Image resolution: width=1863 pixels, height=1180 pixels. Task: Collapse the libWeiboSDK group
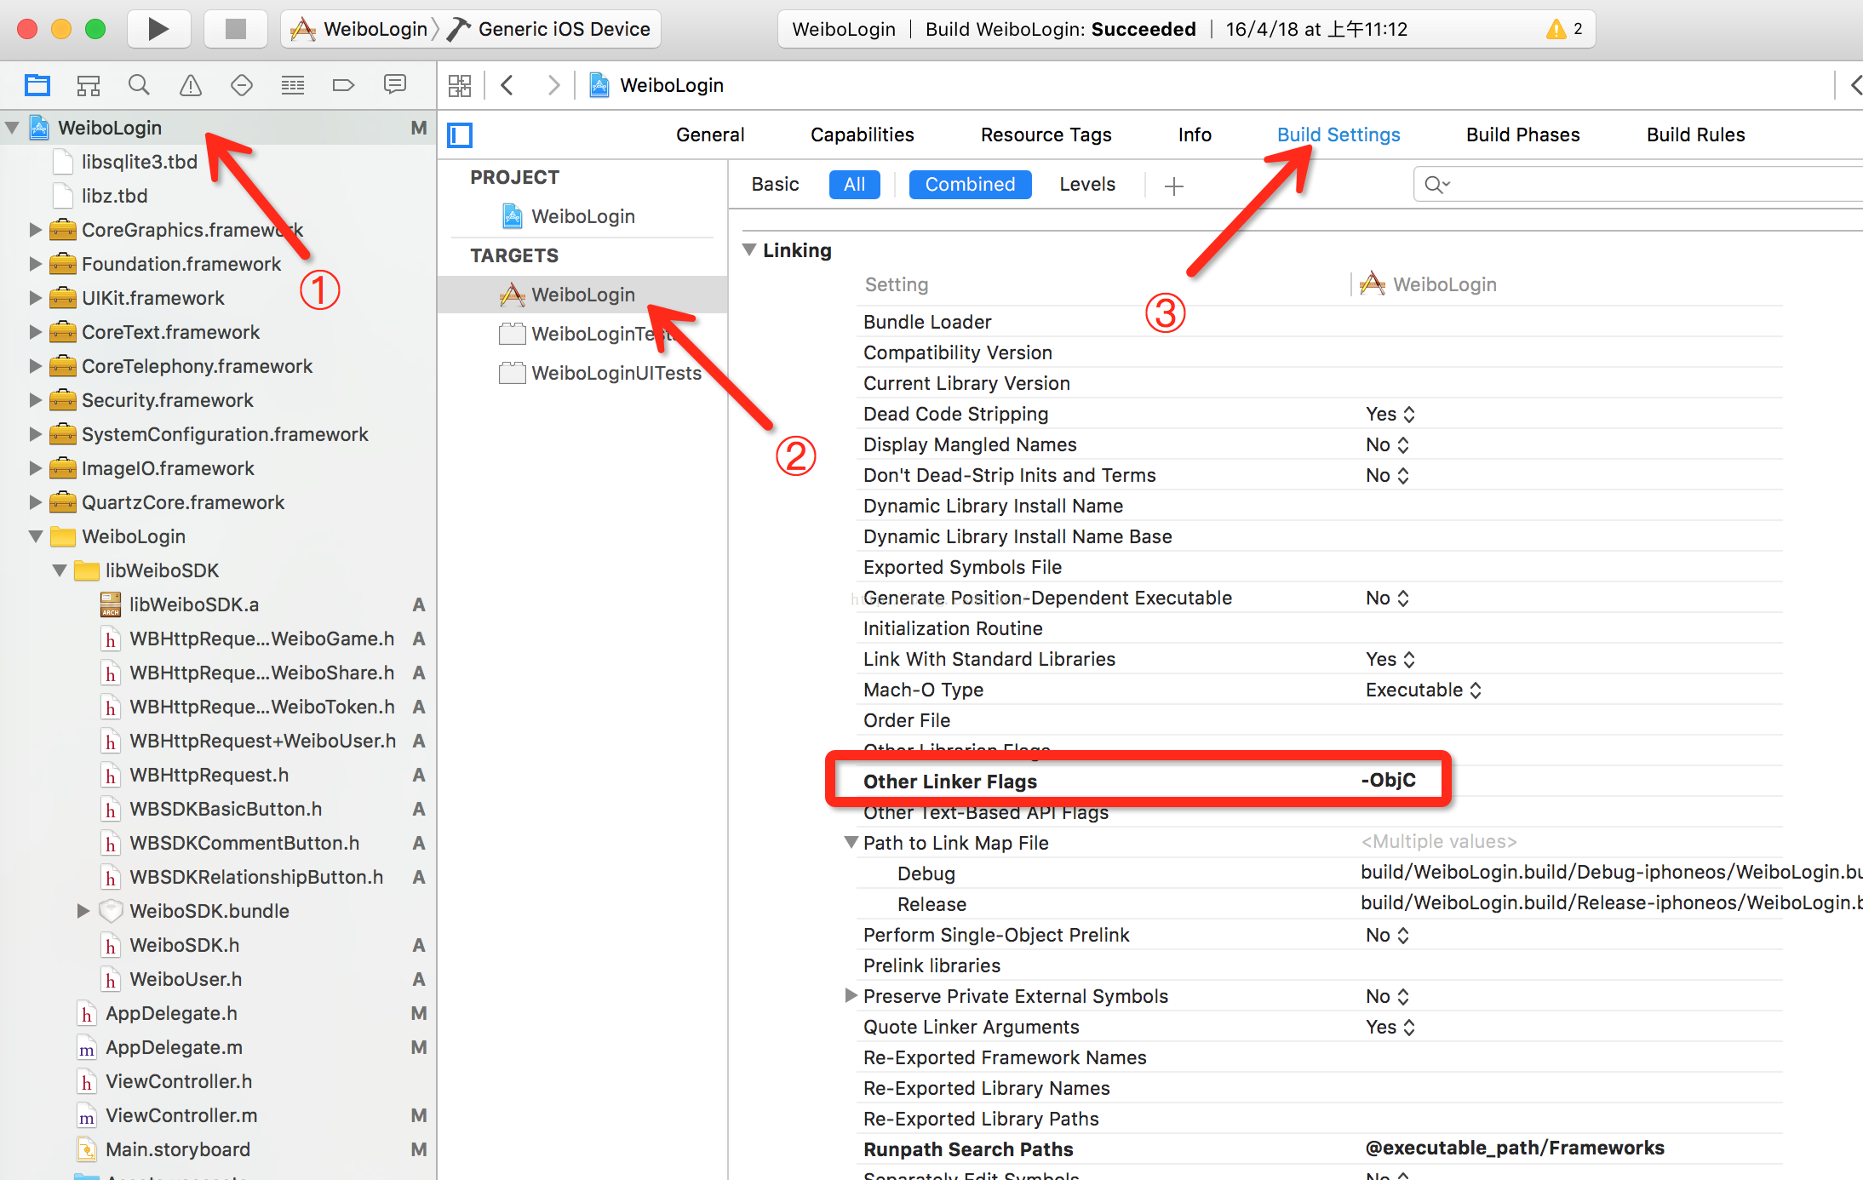(60, 570)
